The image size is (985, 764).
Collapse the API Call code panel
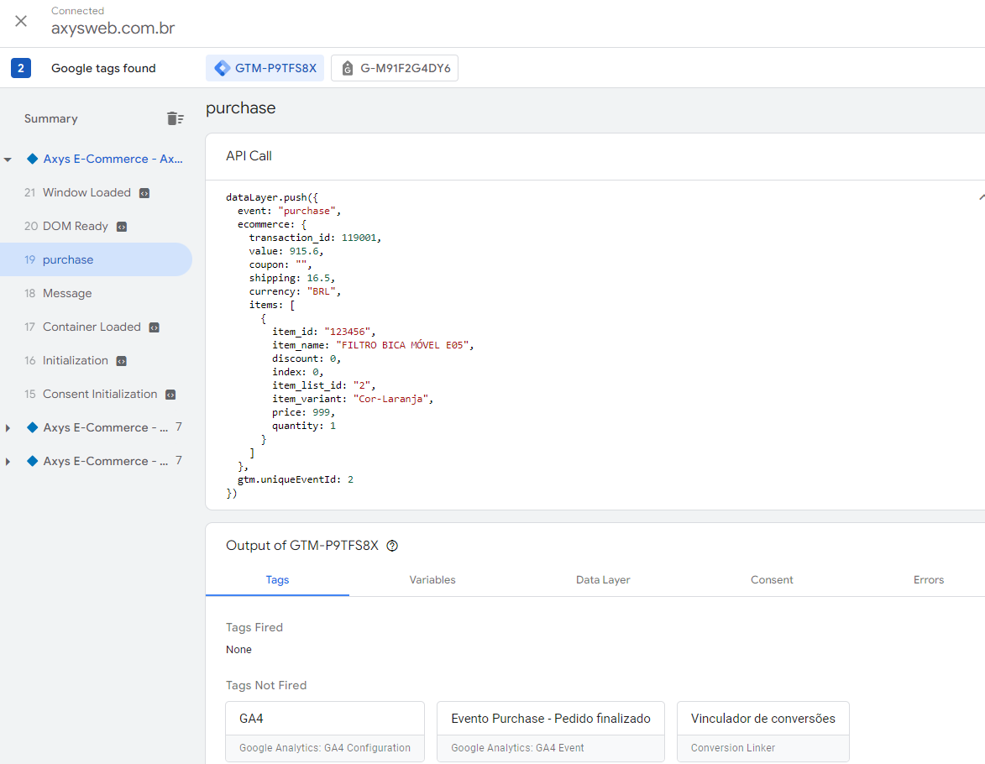click(x=981, y=197)
